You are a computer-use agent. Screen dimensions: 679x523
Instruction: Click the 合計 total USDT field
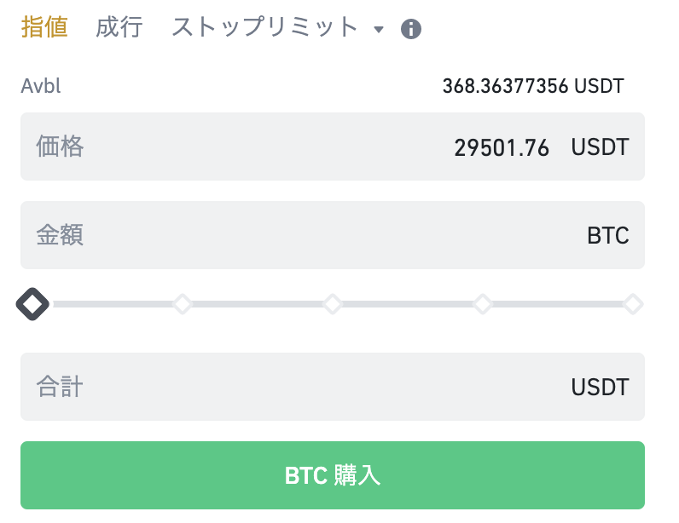click(x=333, y=387)
